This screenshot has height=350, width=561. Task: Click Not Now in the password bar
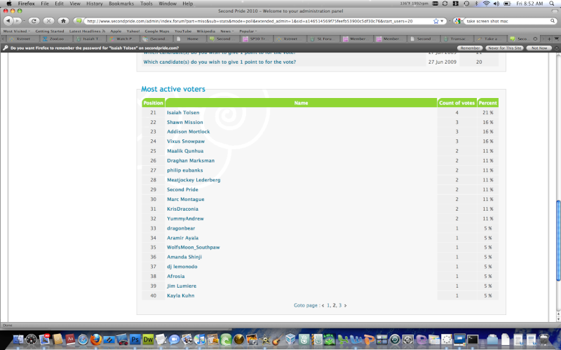539,48
